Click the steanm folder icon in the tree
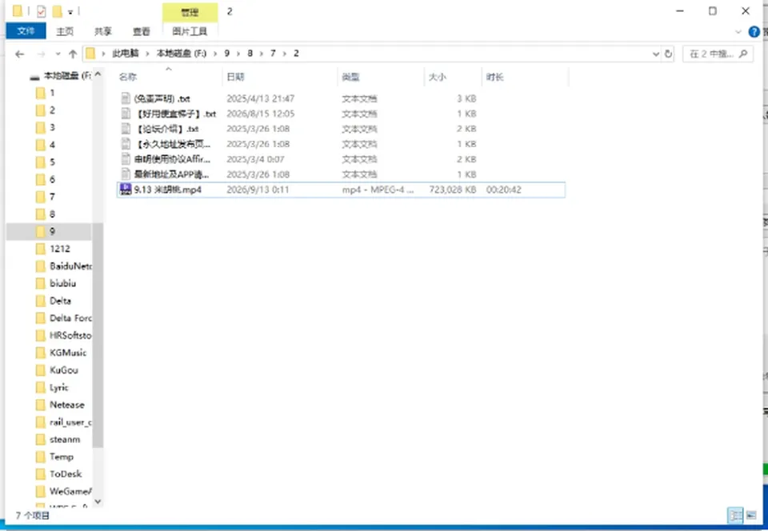This screenshot has width=768, height=531. (41, 439)
